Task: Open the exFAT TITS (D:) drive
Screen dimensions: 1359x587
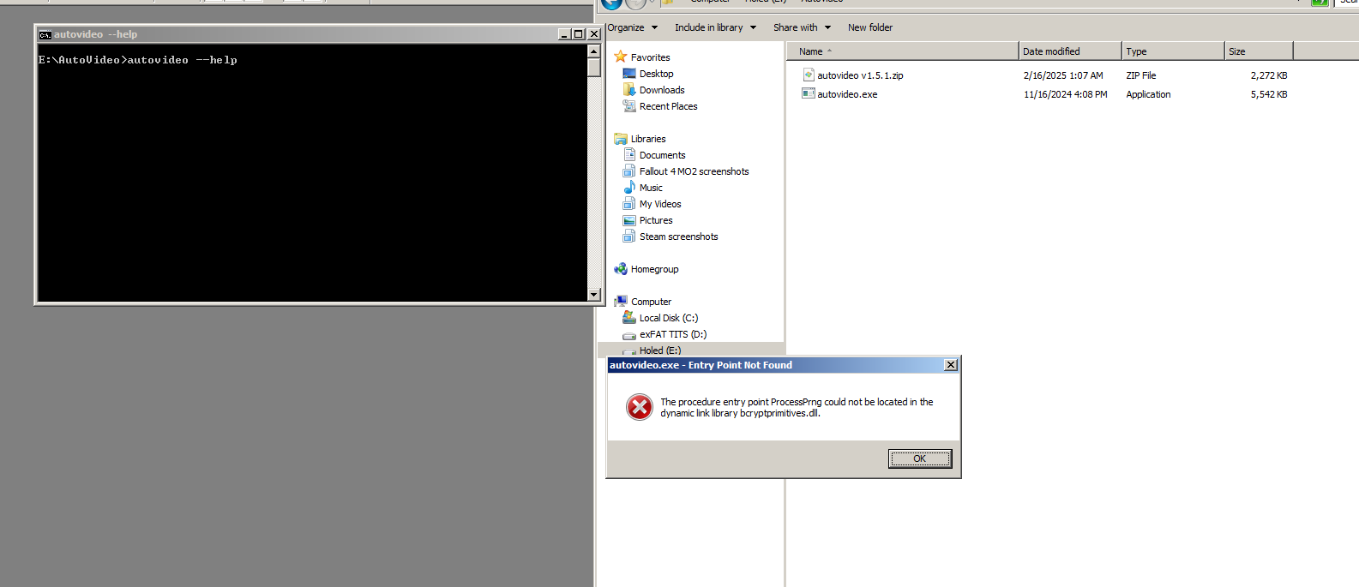Action: 673,334
